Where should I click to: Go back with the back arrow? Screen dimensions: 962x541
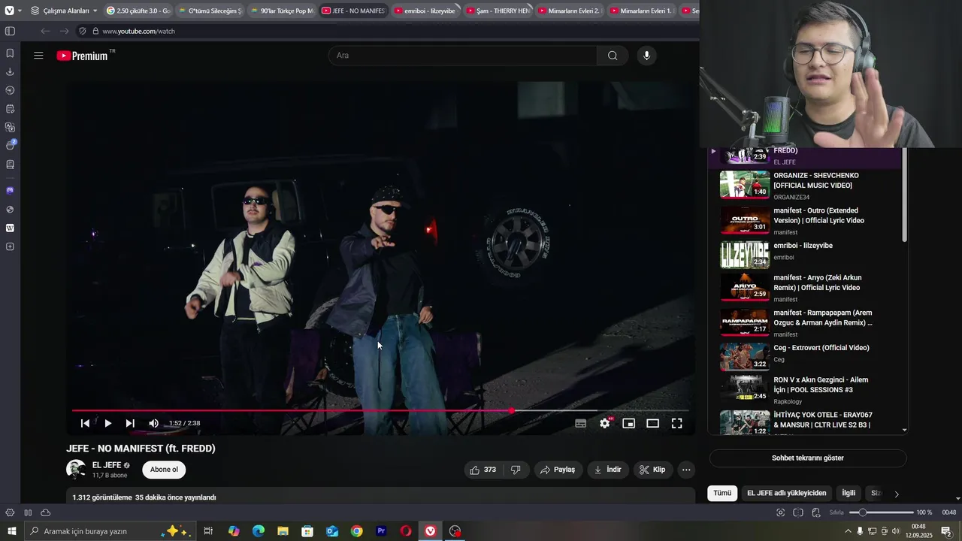click(x=45, y=32)
